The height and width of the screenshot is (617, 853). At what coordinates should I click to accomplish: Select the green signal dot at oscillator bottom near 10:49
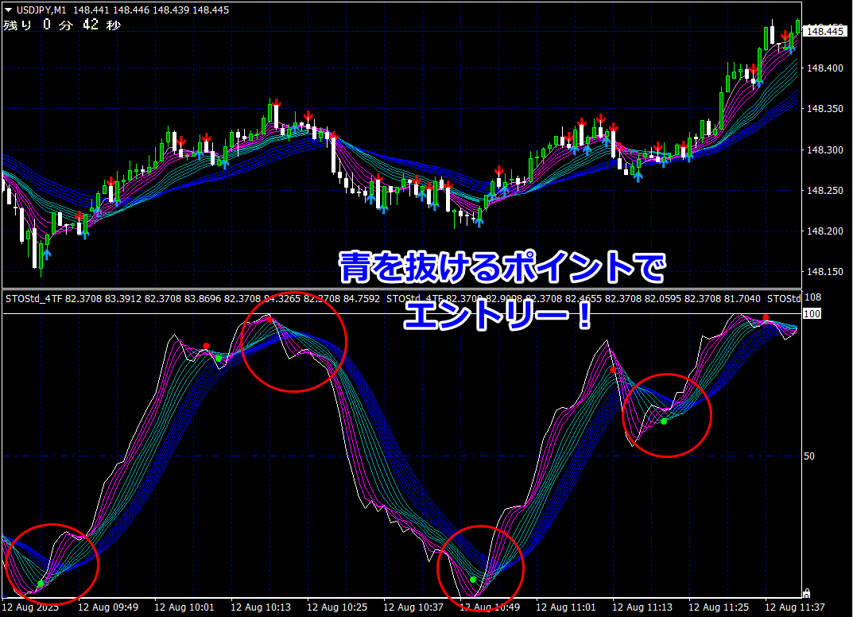pos(473,580)
